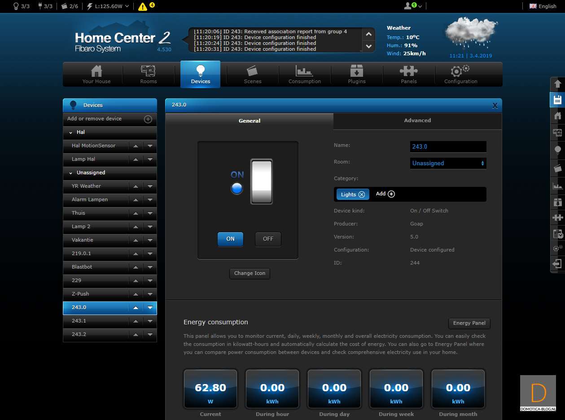
Task: Click the sidebar Consumption chart icon
Action: (557, 186)
